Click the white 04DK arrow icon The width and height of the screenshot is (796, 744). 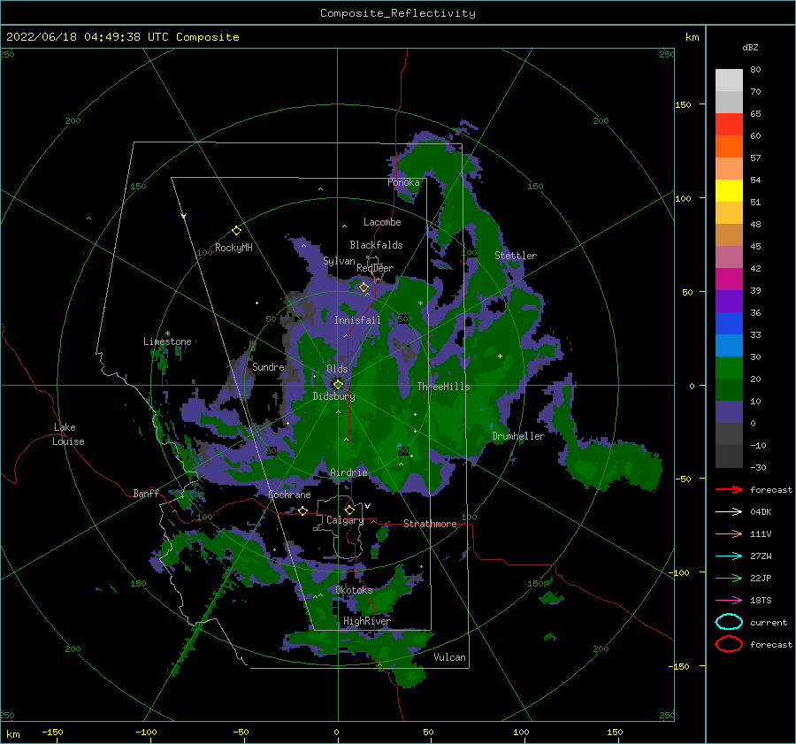tap(729, 511)
